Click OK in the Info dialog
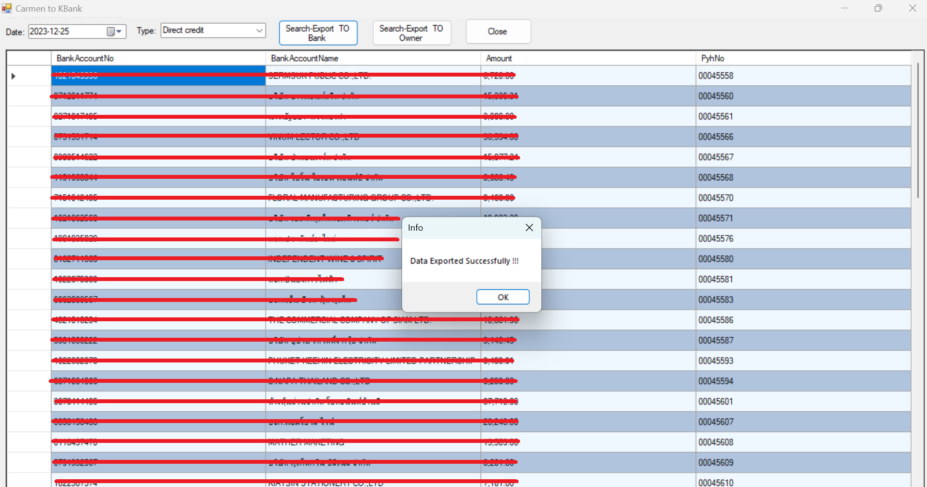This screenshot has width=927, height=487. 503,297
